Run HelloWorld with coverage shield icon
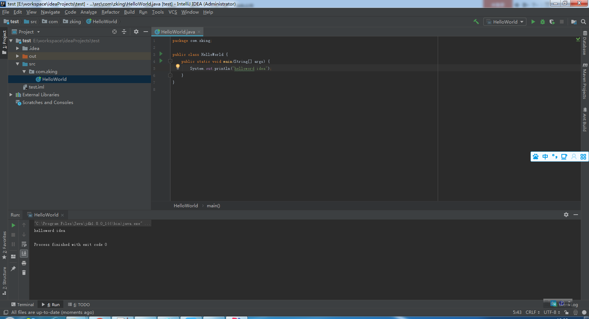The width and height of the screenshot is (589, 319). 552,22
